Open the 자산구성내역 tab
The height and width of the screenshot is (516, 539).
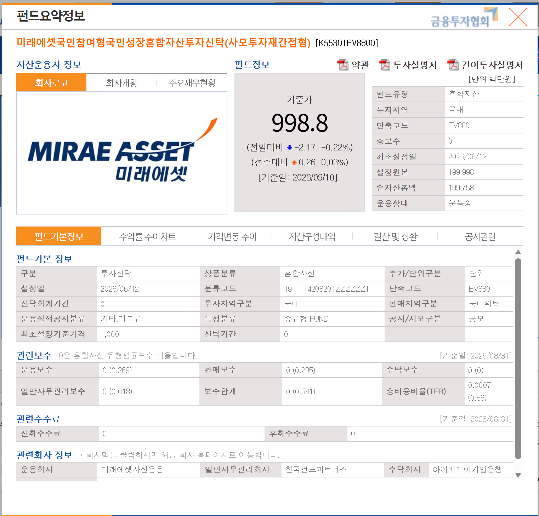pos(312,236)
